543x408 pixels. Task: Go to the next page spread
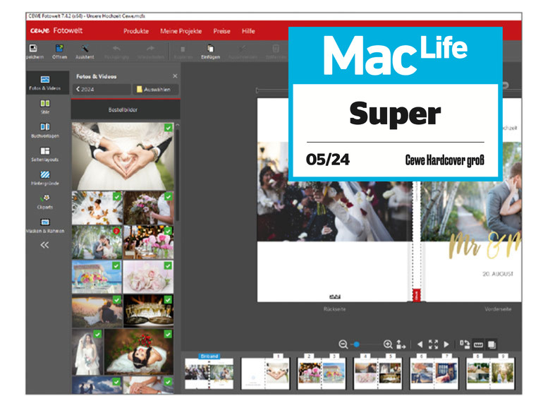(446, 344)
